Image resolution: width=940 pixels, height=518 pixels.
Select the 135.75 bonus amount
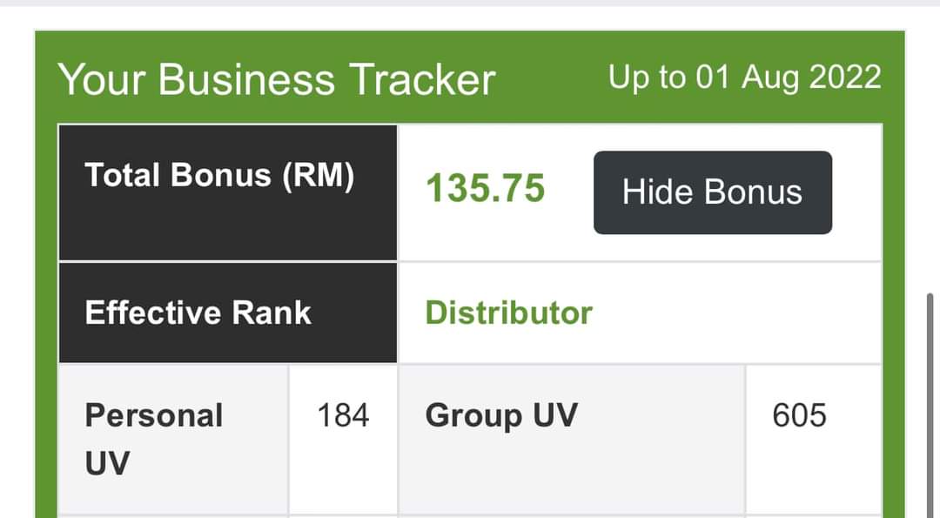(485, 189)
